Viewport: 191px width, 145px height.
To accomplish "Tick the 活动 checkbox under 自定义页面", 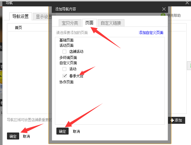I will pyautogui.click(x=65, y=69).
